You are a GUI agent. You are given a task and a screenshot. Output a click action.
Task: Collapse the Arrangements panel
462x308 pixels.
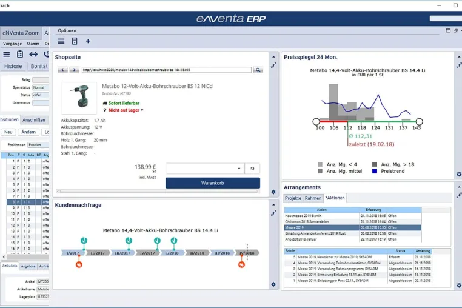click(459, 187)
